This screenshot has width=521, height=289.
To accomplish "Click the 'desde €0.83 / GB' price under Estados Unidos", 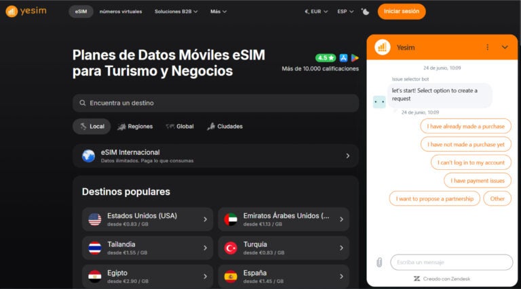I will 128,225.
